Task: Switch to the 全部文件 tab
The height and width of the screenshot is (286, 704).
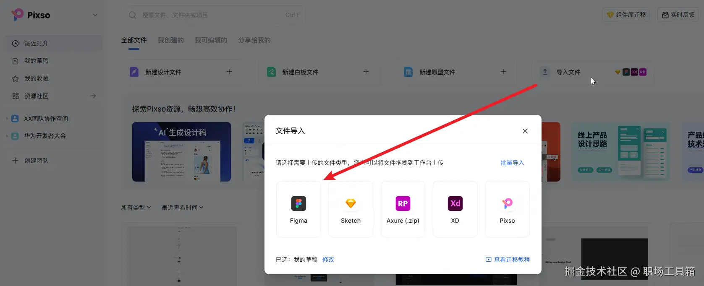Action: tap(134, 40)
